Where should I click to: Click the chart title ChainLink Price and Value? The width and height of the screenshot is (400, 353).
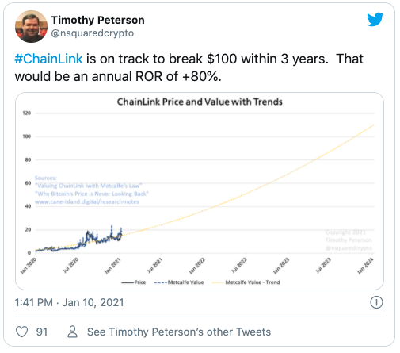(x=200, y=102)
